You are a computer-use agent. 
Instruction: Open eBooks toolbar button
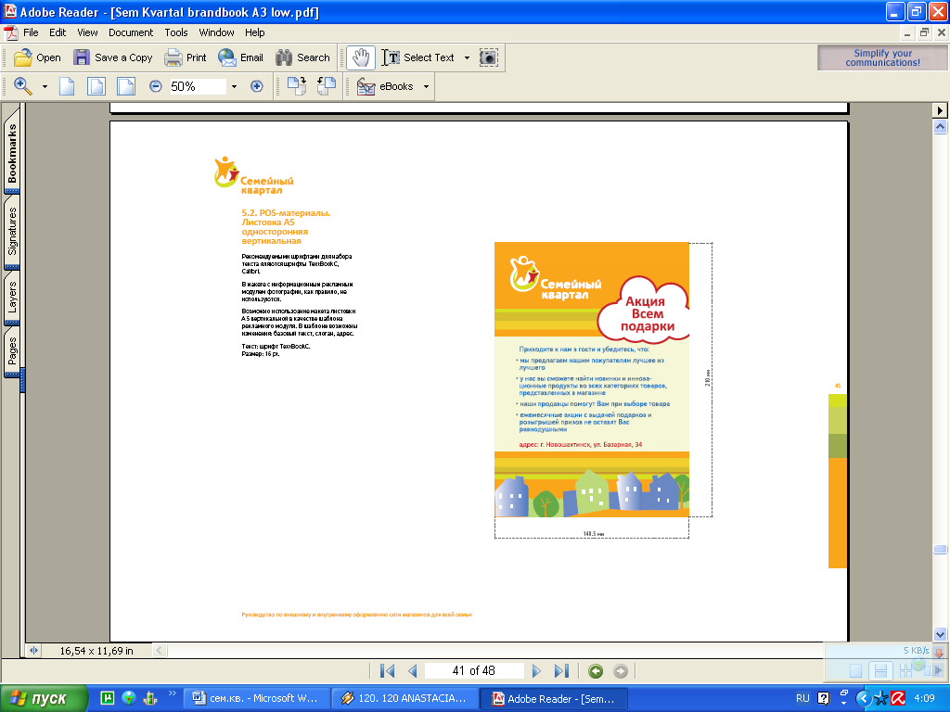click(385, 86)
